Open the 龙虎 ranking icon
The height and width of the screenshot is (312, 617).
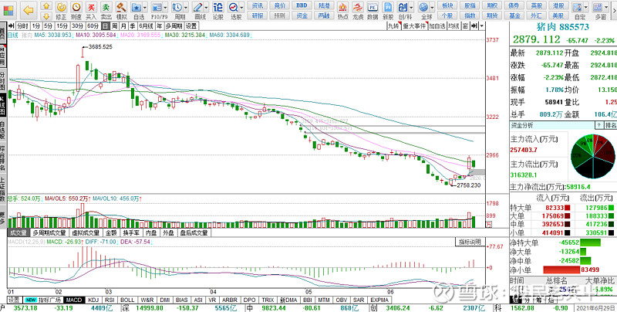pos(357,11)
